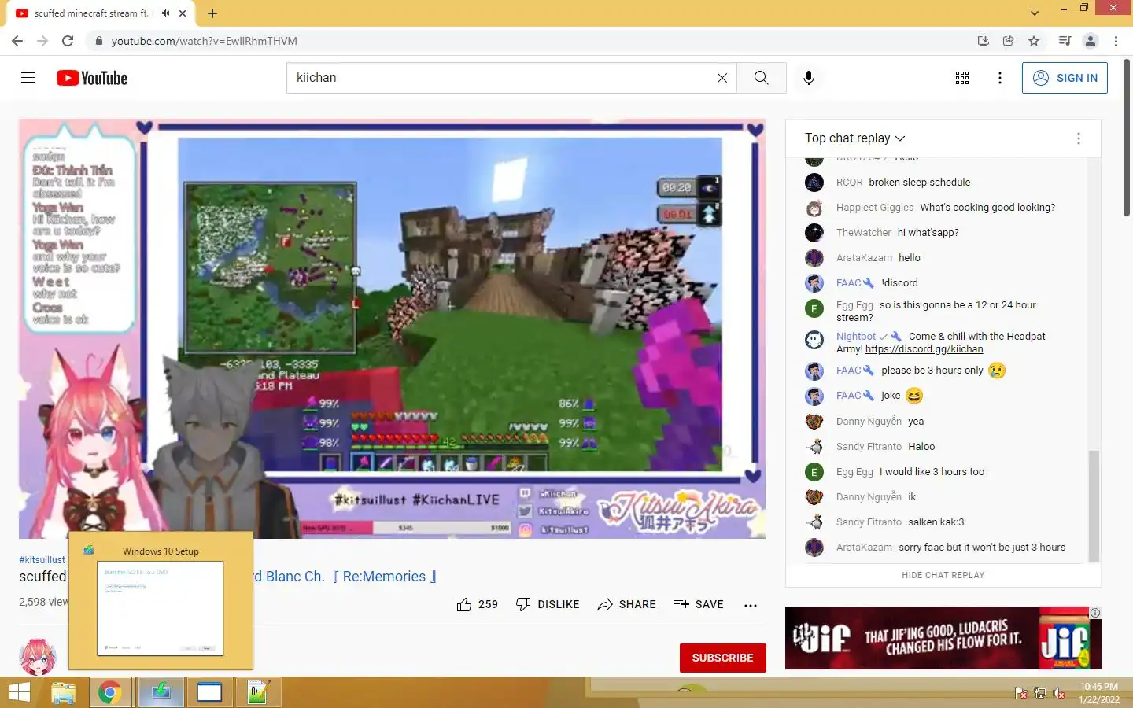Click the install app icon in address bar
The height and width of the screenshot is (708, 1133).
[983, 41]
